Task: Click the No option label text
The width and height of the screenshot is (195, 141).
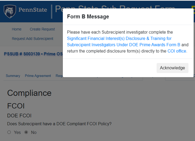Action: pos(34,132)
